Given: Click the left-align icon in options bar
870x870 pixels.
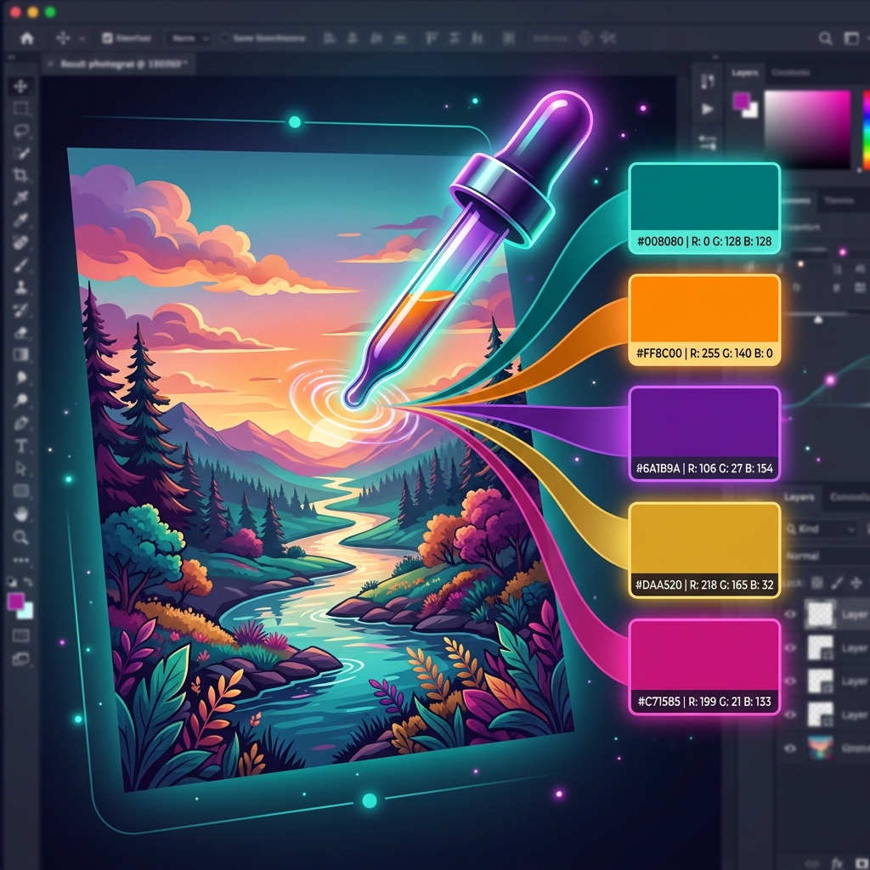Looking at the screenshot, I should coord(330,38).
